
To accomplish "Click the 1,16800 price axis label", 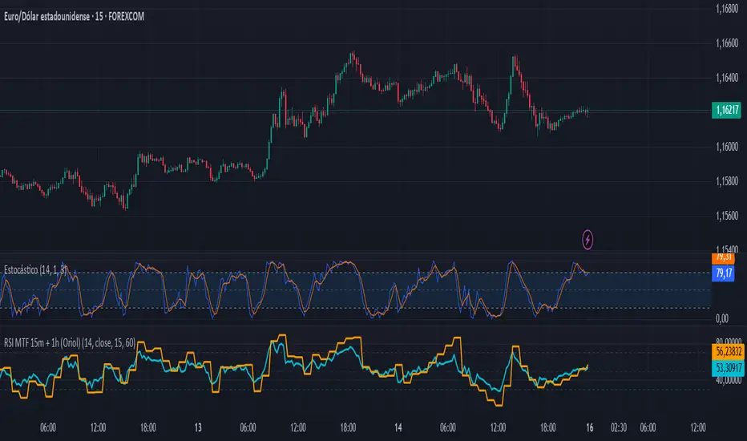I will pyautogui.click(x=727, y=9).
